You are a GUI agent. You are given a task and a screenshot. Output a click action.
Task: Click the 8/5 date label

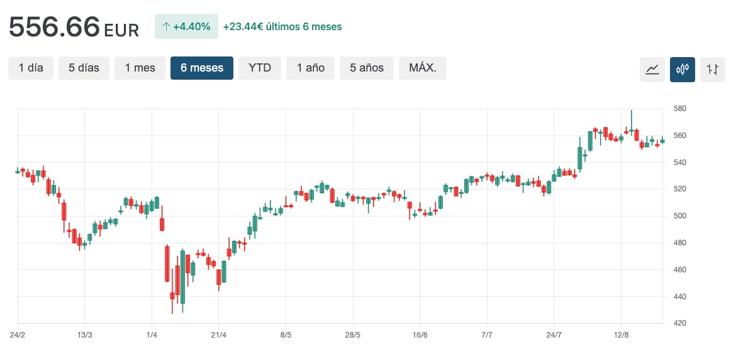[x=286, y=335]
